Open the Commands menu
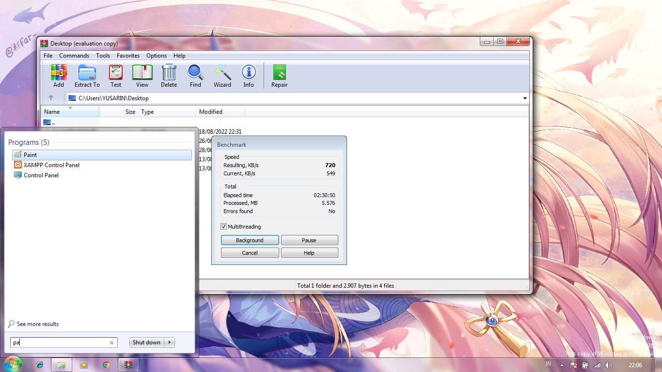The width and height of the screenshot is (662, 372). (x=74, y=56)
